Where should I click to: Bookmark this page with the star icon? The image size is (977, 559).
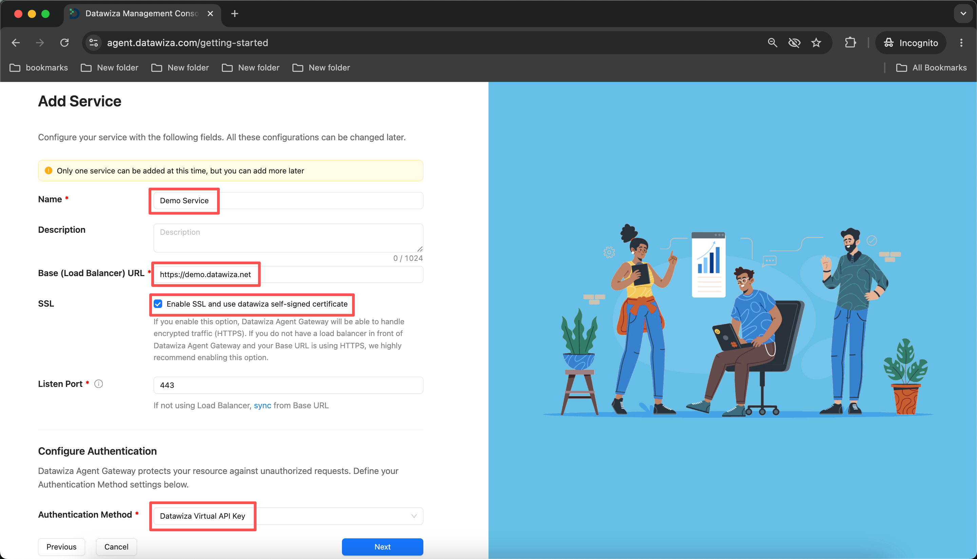(x=816, y=43)
